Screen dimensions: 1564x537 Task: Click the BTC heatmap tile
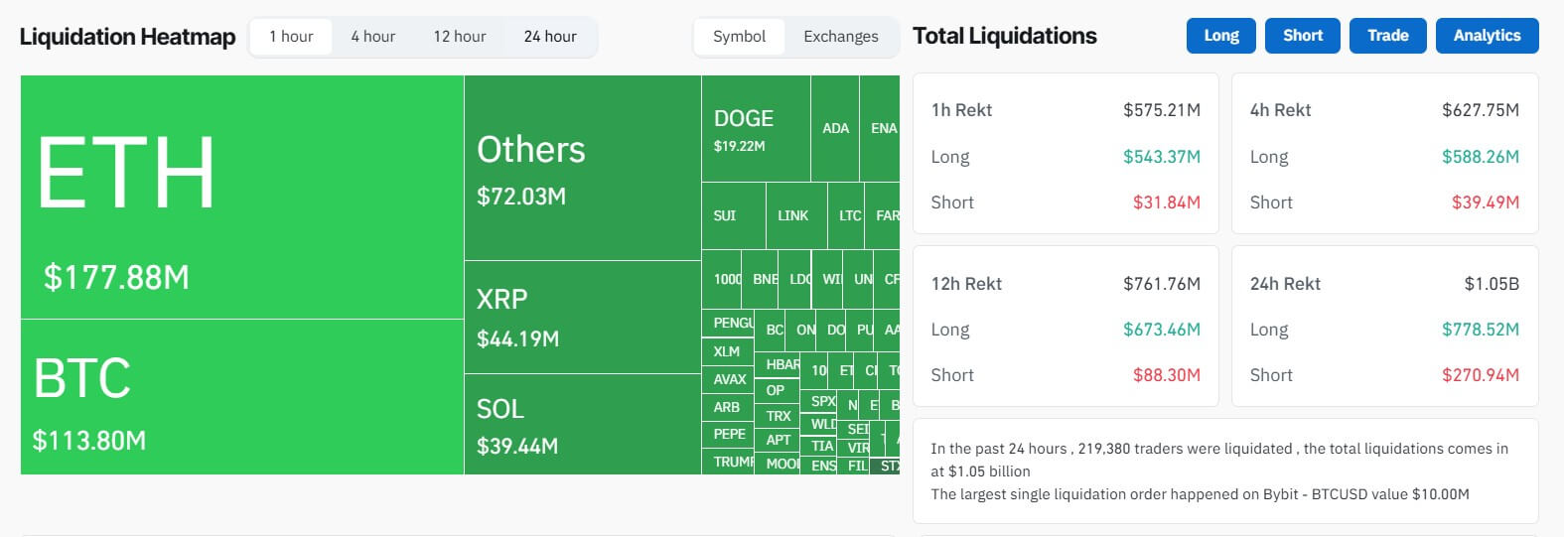[241, 397]
